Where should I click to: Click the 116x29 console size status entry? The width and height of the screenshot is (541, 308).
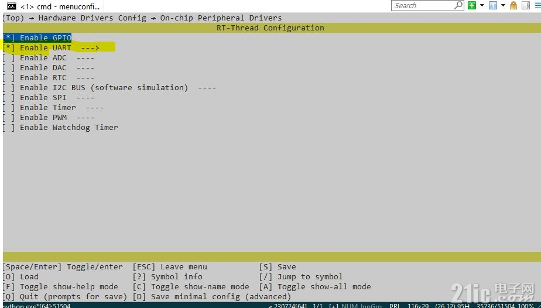418,306
